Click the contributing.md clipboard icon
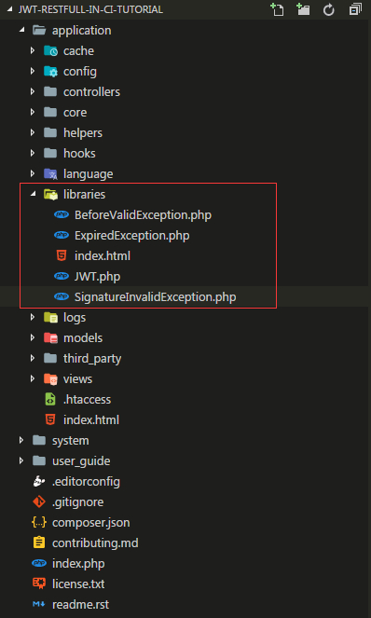Screen dimensions: 371x618 (39, 542)
